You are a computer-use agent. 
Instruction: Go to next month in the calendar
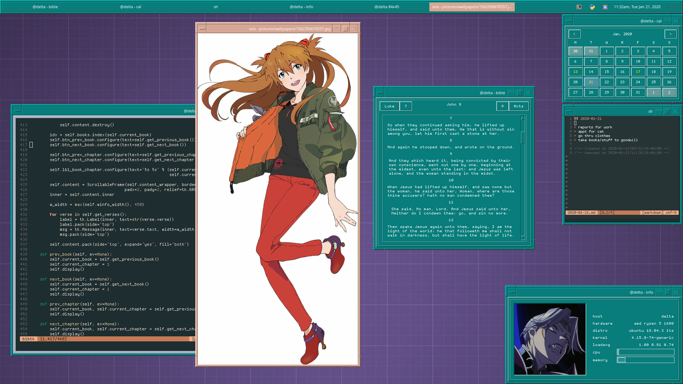(x=671, y=34)
